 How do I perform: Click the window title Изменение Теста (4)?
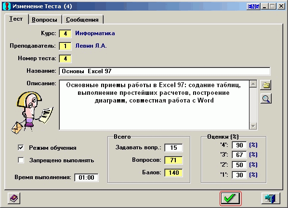point(42,6)
